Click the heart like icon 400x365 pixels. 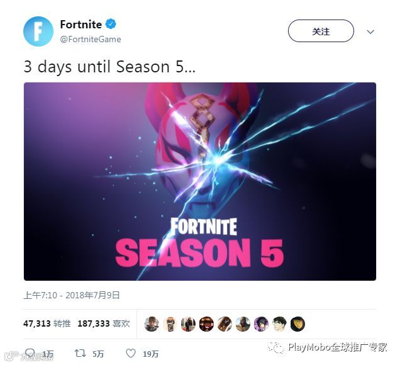(x=131, y=353)
